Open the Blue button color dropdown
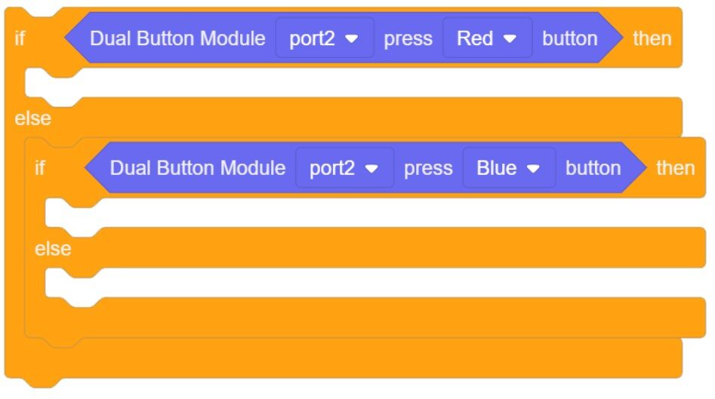 (508, 168)
